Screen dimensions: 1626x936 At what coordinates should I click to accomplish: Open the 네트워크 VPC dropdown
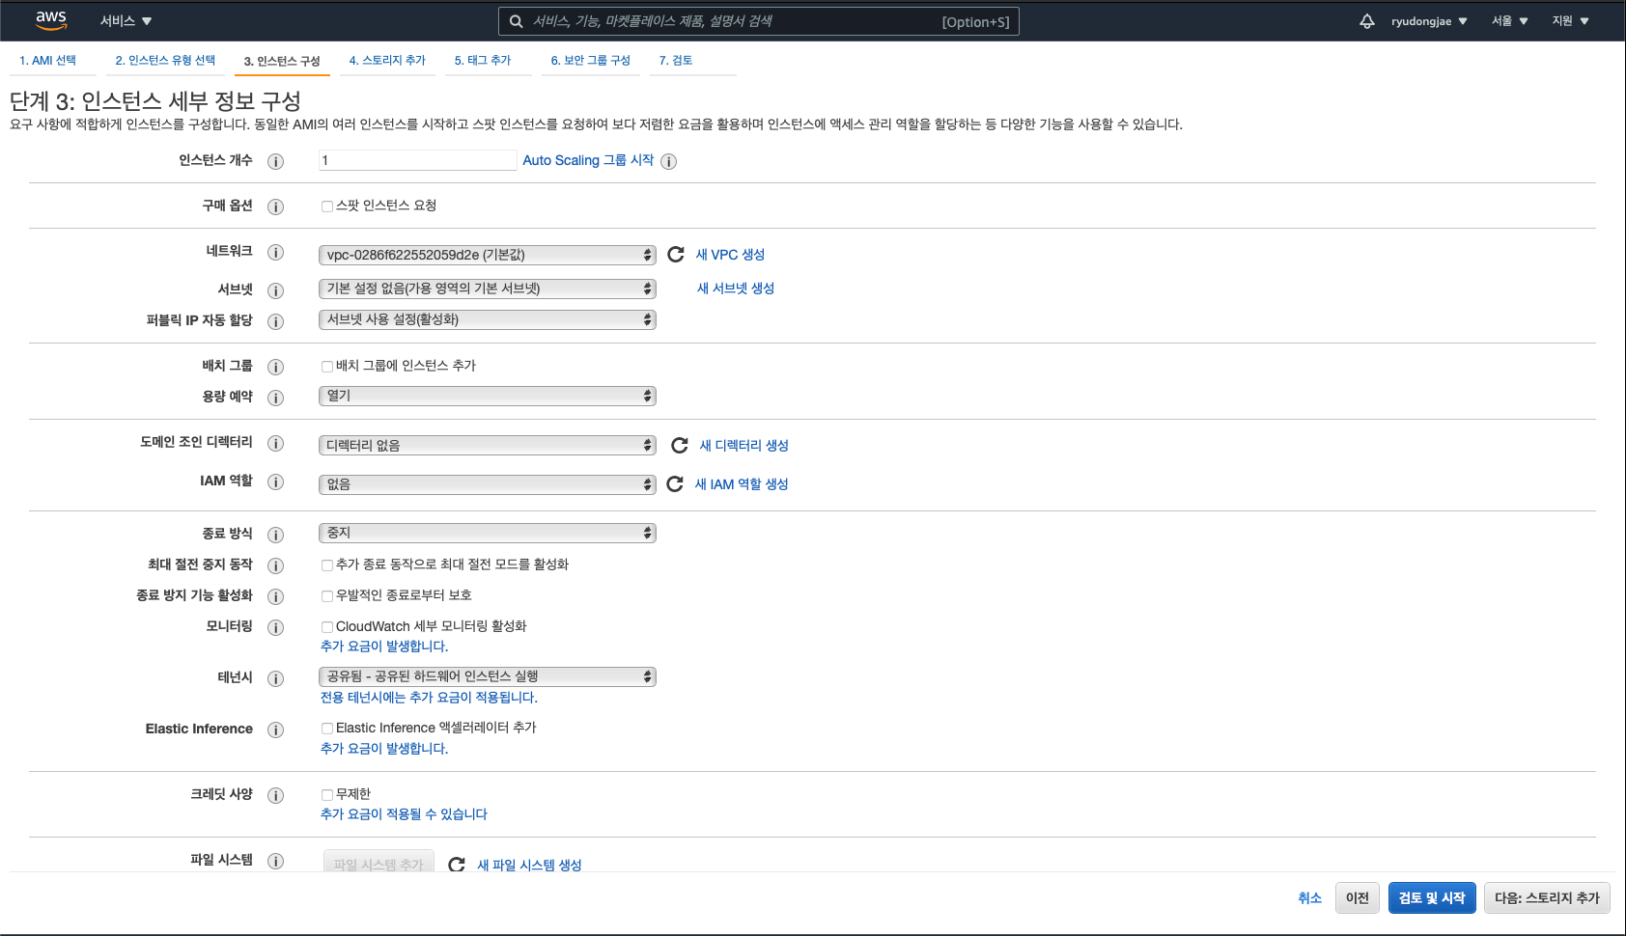[x=488, y=255]
